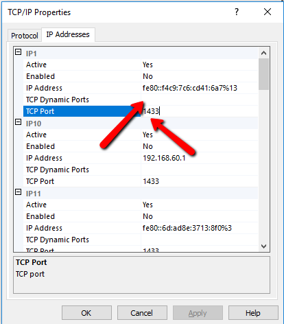The height and width of the screenshot is (324, 284).
Task: Collapse the IP11 section
Action: point(19,192)
